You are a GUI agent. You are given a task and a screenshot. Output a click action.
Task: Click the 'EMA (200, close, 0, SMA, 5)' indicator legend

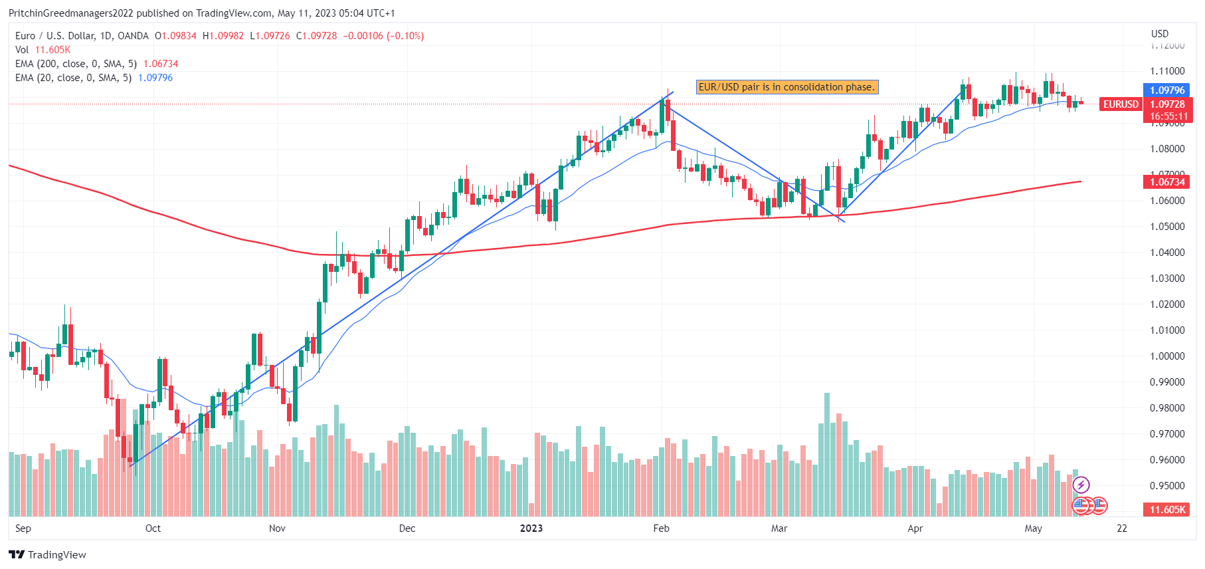76,64
